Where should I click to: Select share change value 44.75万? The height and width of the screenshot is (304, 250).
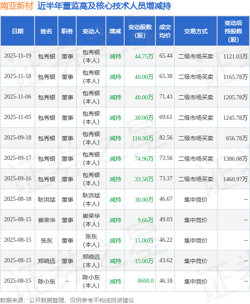pos(144,56)
